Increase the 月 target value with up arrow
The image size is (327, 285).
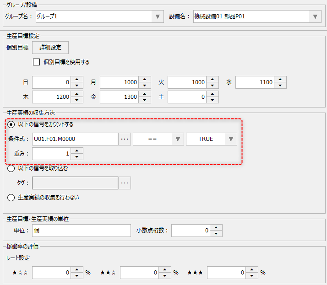[145, 79]
